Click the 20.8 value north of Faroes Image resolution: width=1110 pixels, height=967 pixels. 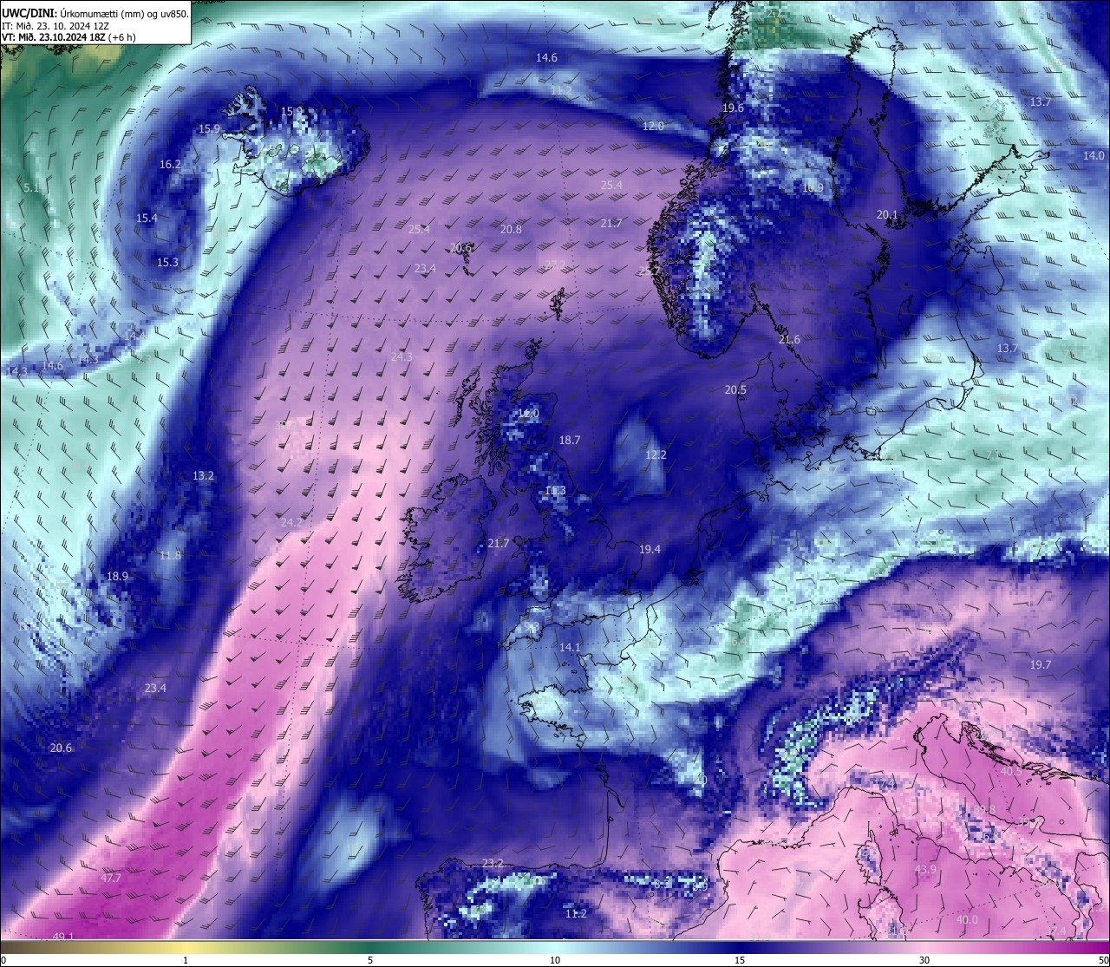[512, 229]
